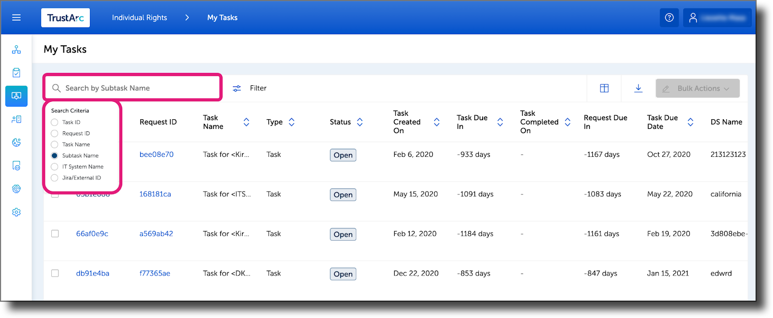Viewport: 773px width, 318px height.
Task: Click the Request ID column header
Action: [x=158, y=122]
